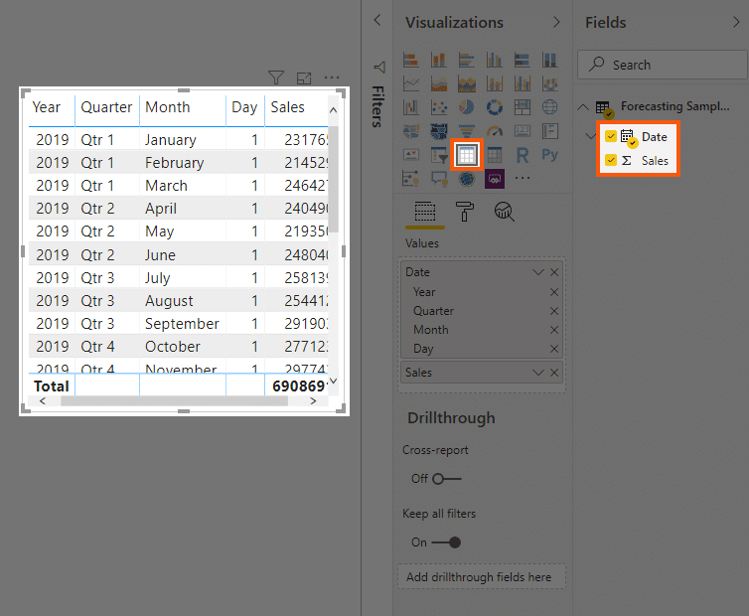Open the Date hierarchy dropdown arrow
The height and width of the screenshot is (616, 749).
(538, 272)
